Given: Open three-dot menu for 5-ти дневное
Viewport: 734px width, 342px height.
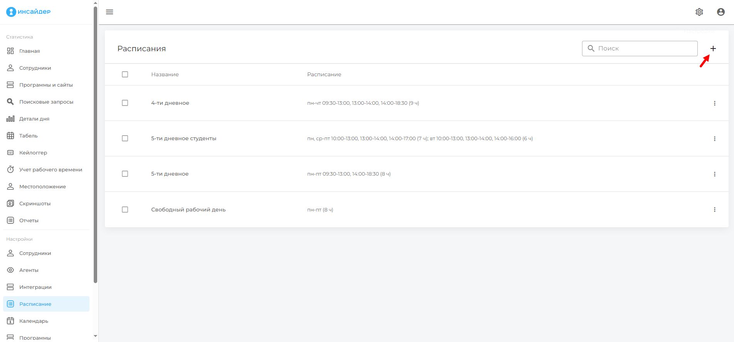Looking at the screenshot, I should [714, 174].
